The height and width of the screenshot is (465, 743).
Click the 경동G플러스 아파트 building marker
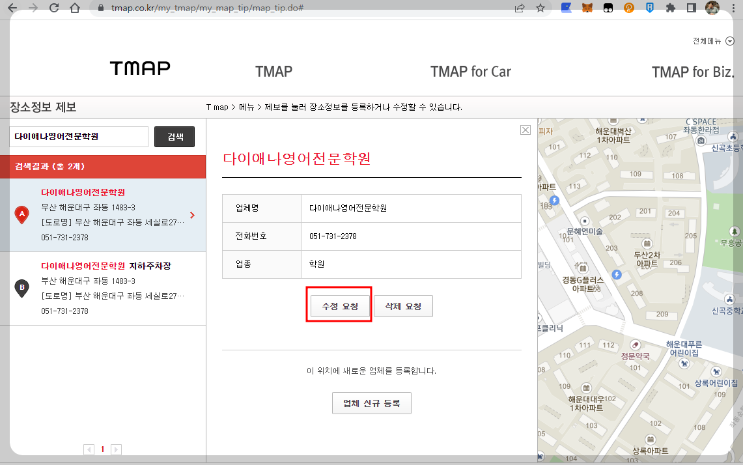point(583,268)
